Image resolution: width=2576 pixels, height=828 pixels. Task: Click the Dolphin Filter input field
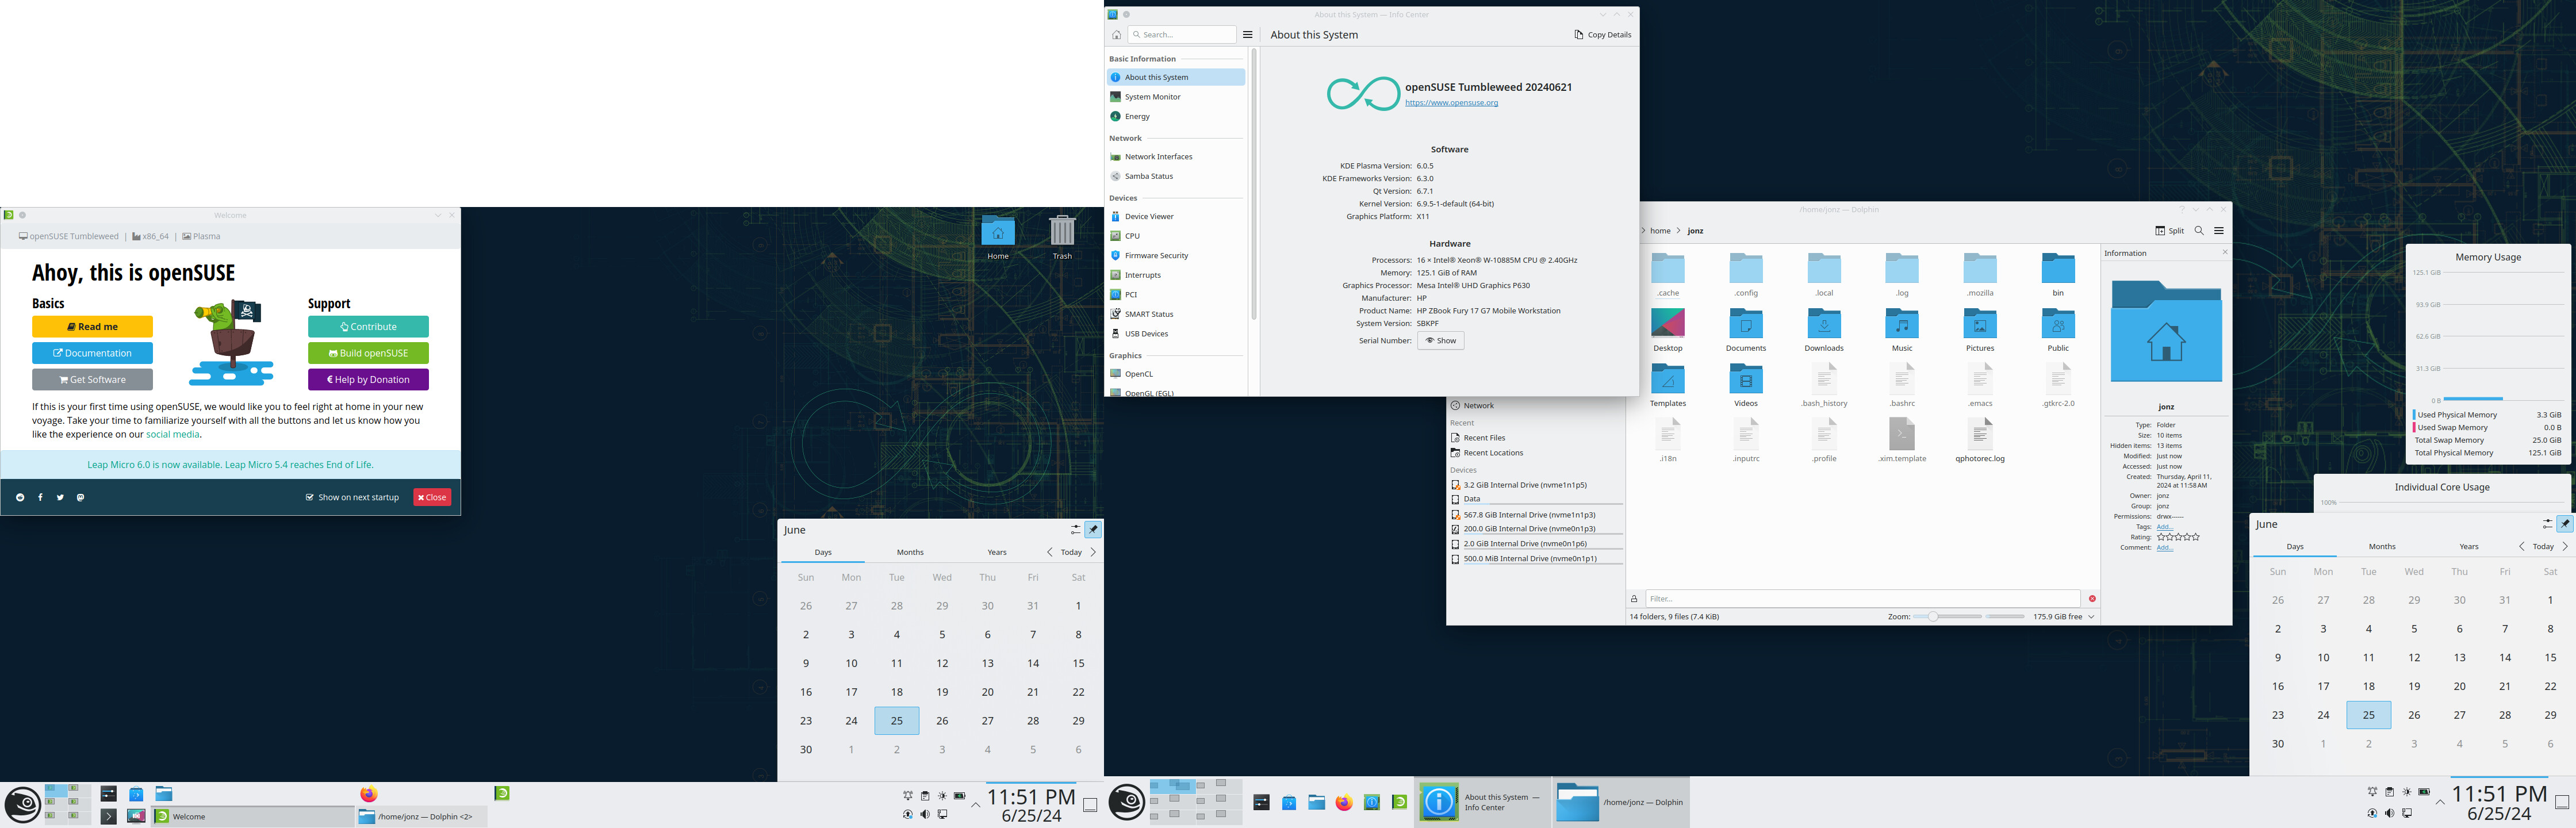[1862, 599]
